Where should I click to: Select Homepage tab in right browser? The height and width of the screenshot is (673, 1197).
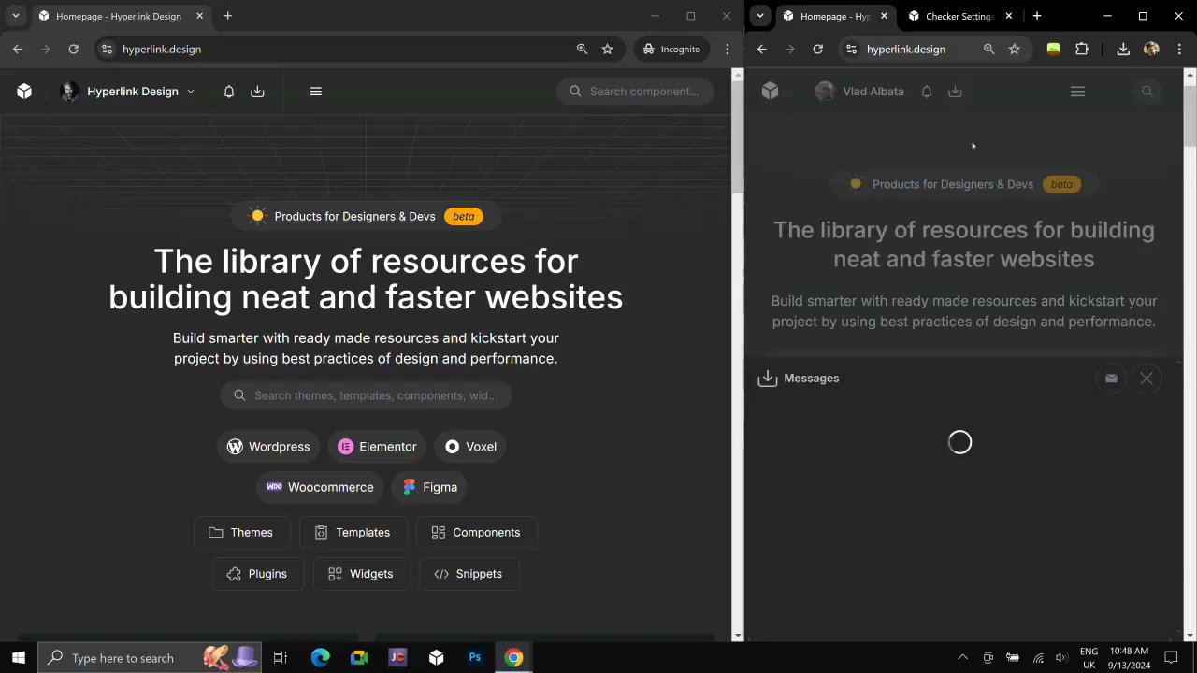point(834,16)
